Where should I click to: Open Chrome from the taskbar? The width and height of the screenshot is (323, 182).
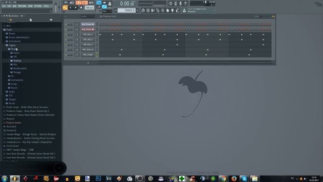click(x=223, y=178)
